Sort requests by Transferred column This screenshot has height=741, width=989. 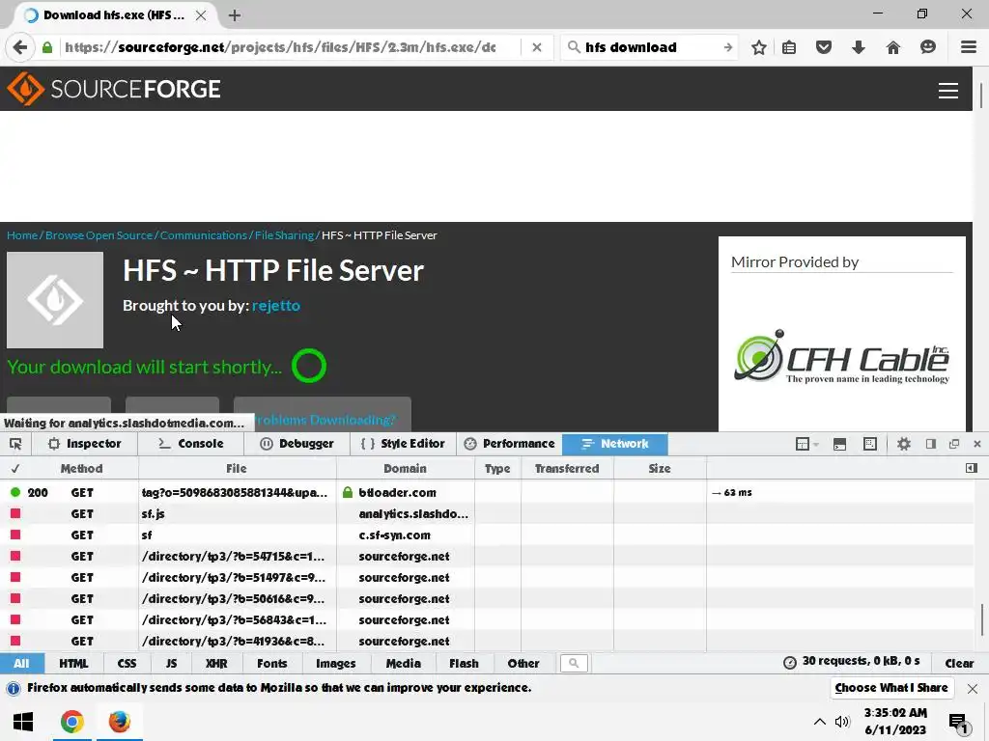567,468
